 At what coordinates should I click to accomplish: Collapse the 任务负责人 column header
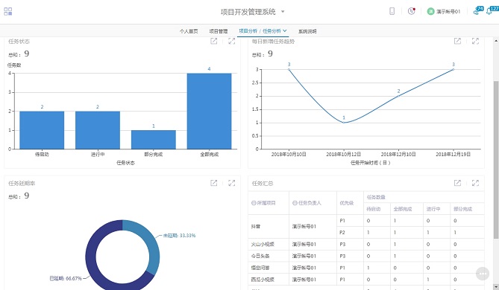295,203
